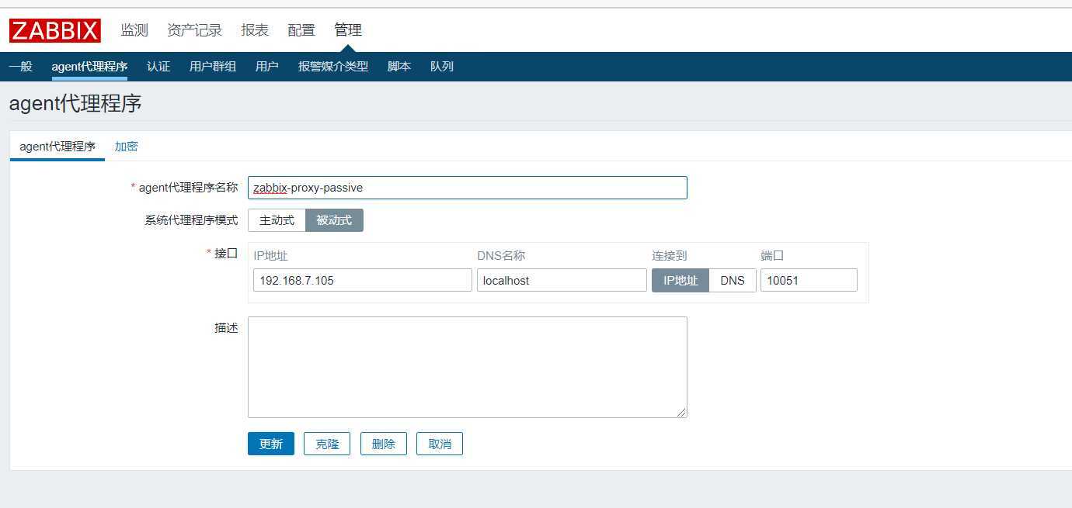Click the ZABBIX logo
Viewport: 1072px width, 508px height.
point(55,30)
